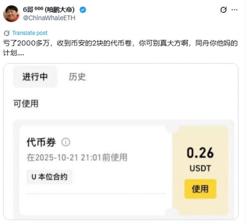Click the info icon next to 代币券
This screenshot has height=224, width=248.
pyautogui.click(x=66, y=142)
